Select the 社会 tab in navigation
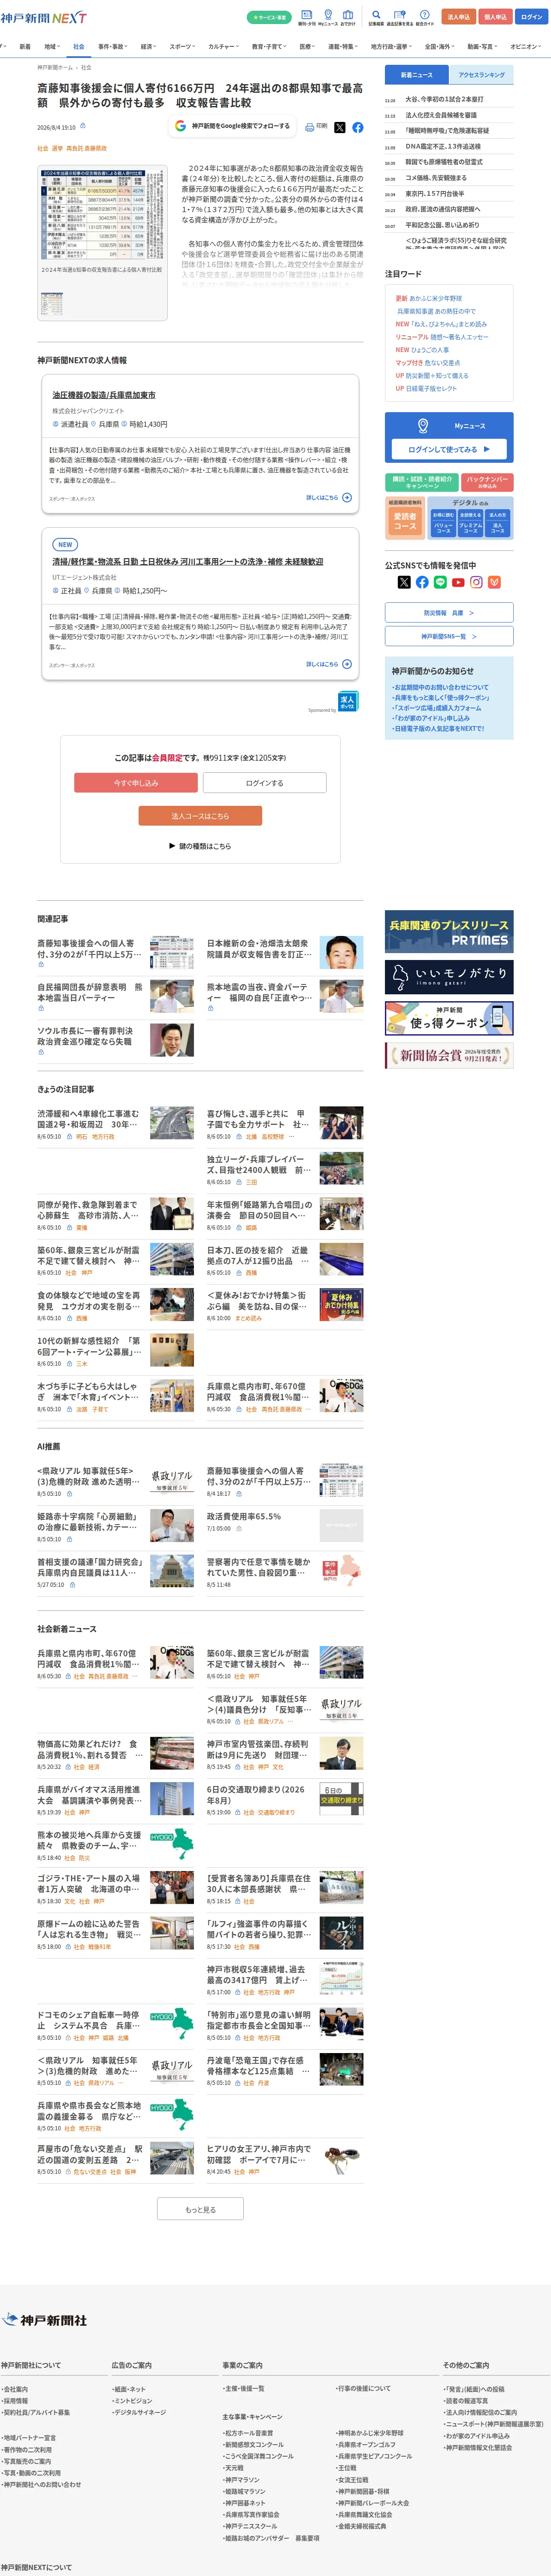This screenshot has height=2576, width=551. coord(79,46)
